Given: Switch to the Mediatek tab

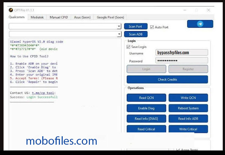Looking at the screenshot, I should pos(37,17).
